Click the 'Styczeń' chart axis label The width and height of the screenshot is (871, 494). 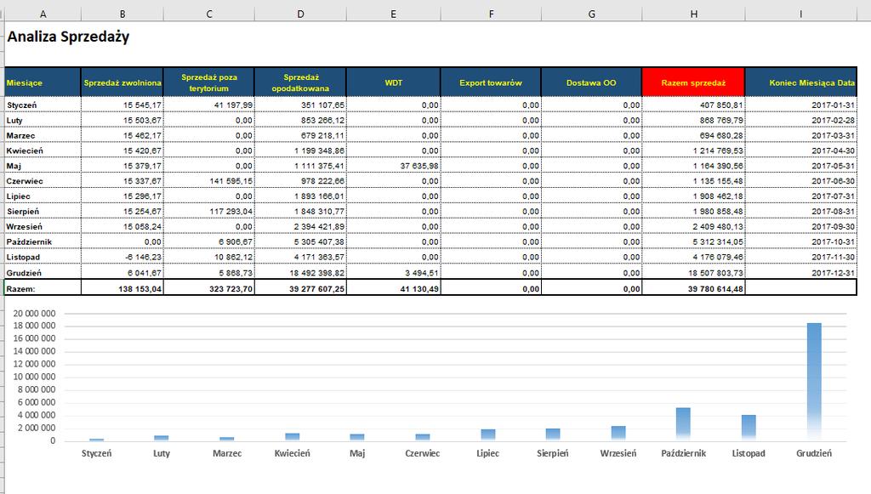click(97, 453)
